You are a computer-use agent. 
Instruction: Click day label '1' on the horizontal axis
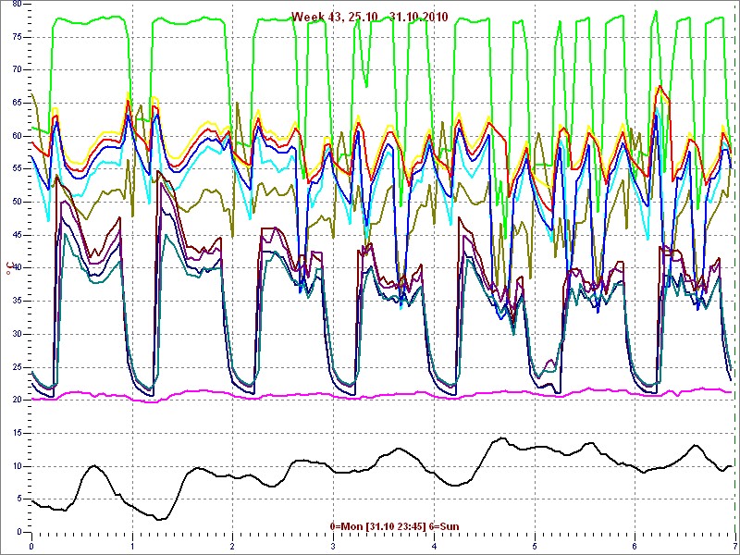132,547
